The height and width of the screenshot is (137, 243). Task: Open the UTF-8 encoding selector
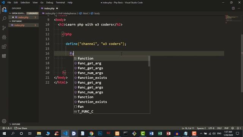coord(211,128)
